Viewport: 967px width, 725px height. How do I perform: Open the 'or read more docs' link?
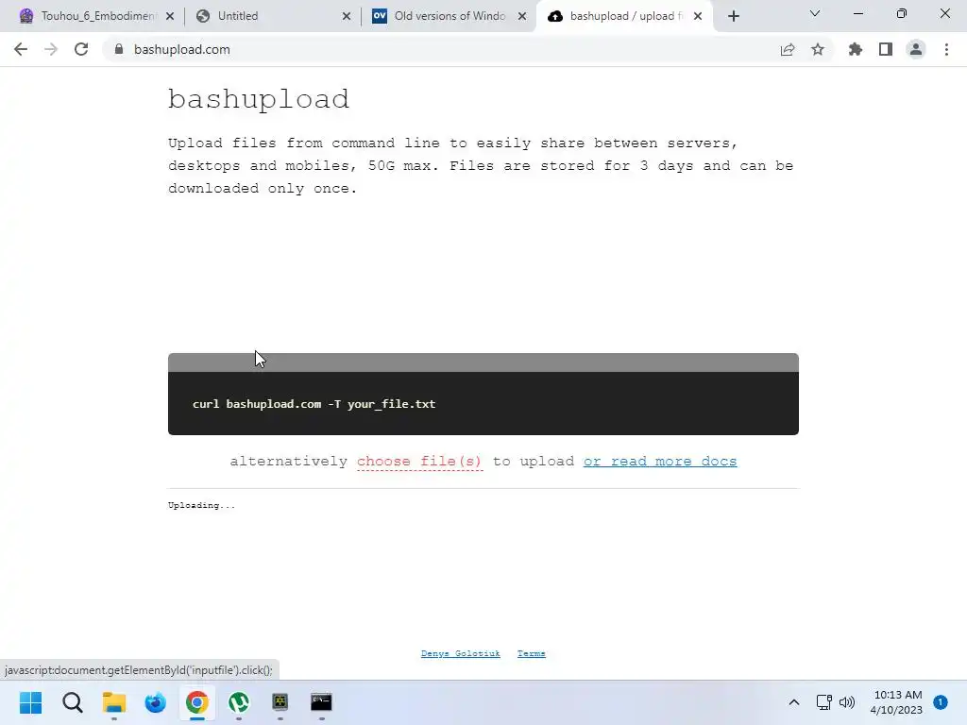pyautogui.click(x=660, y=461)
